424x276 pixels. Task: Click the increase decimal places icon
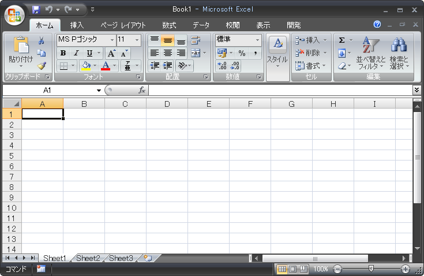click(x=222, y=66)
